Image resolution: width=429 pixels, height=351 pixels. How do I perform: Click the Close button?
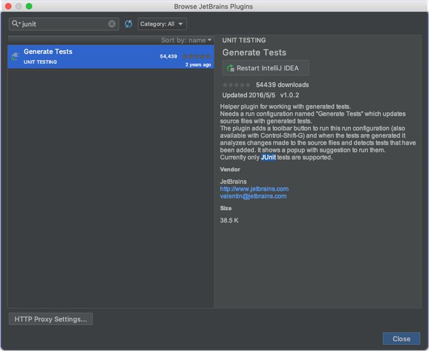(x=401, y=338)
